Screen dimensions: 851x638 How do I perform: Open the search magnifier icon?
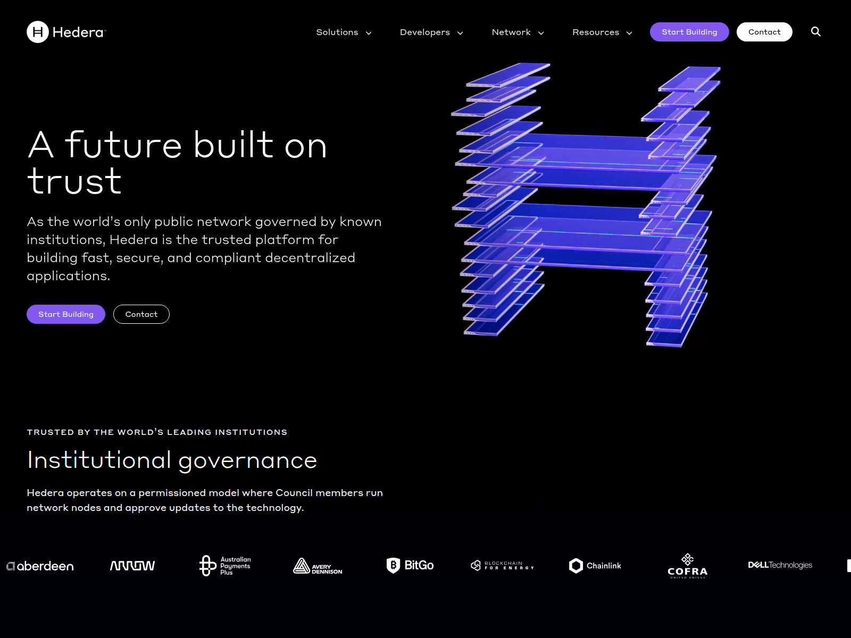(816, 32)
